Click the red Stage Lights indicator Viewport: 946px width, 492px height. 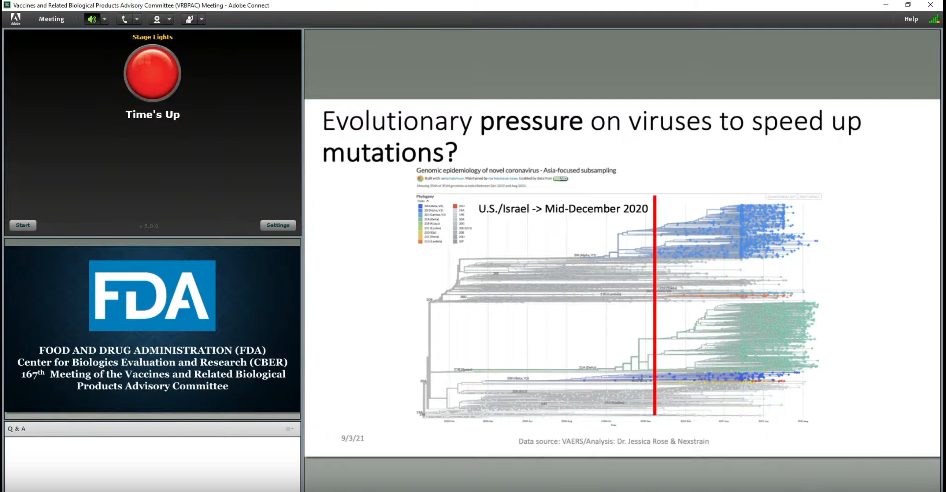152,73
